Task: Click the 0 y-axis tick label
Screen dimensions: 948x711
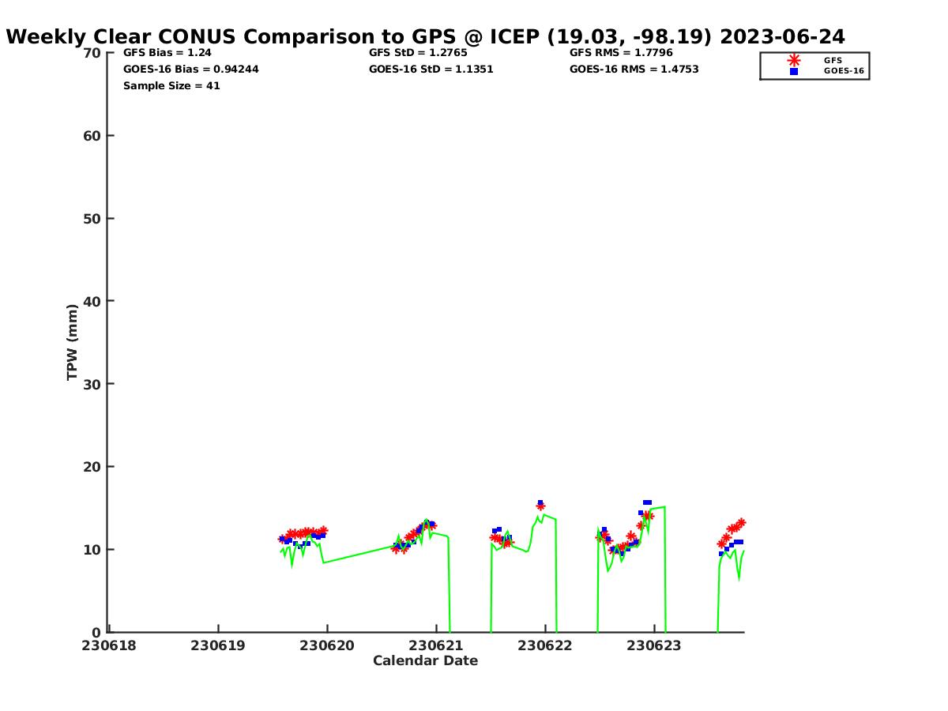Action: click(x=96, y=632)
